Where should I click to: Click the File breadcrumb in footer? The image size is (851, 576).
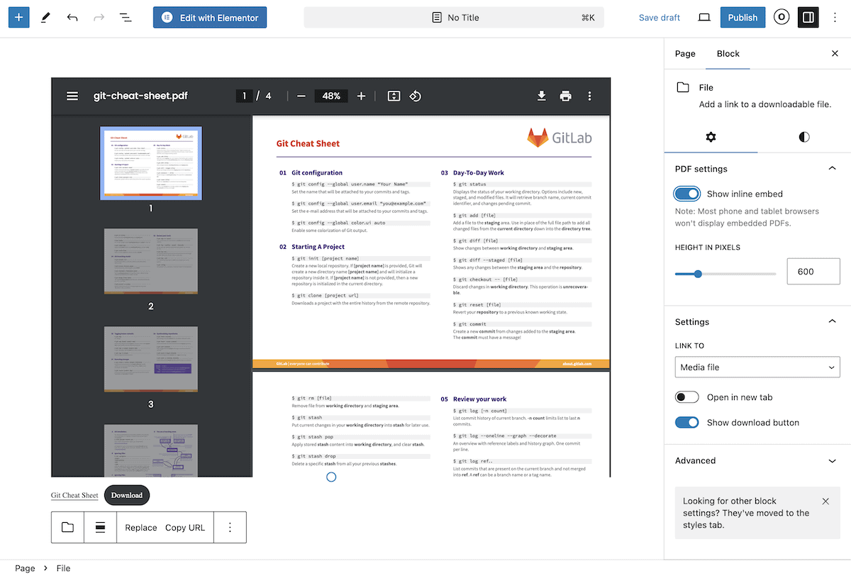[x=64, y=568]
